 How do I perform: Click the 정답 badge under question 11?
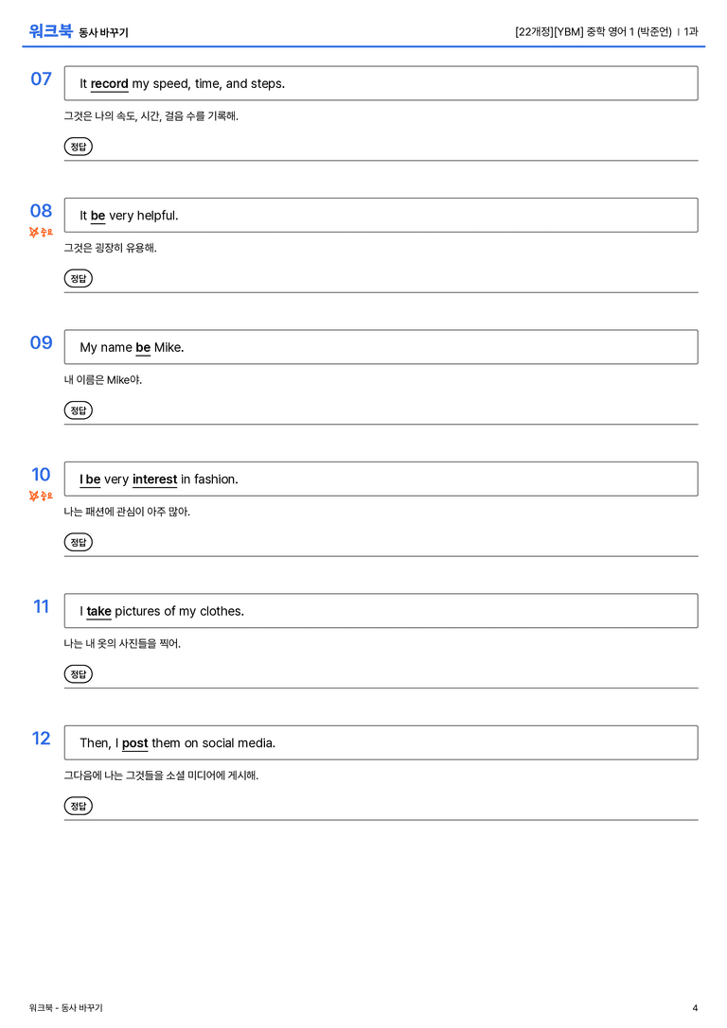tap(78, 674)
